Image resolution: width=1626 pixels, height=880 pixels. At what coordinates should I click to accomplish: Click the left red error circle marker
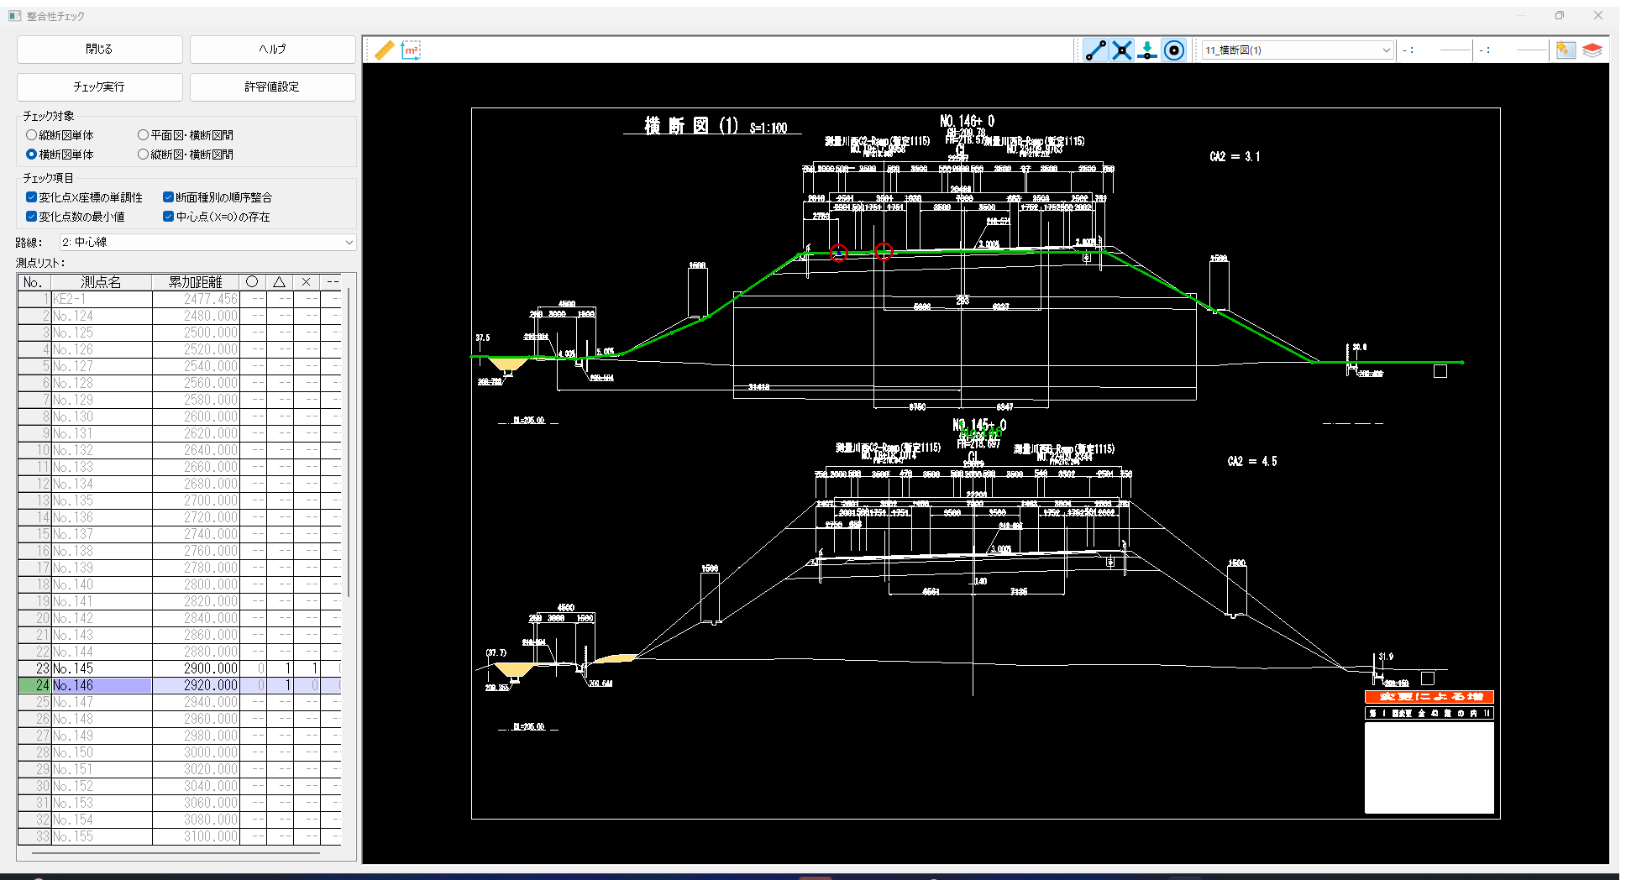coord(838,252)
